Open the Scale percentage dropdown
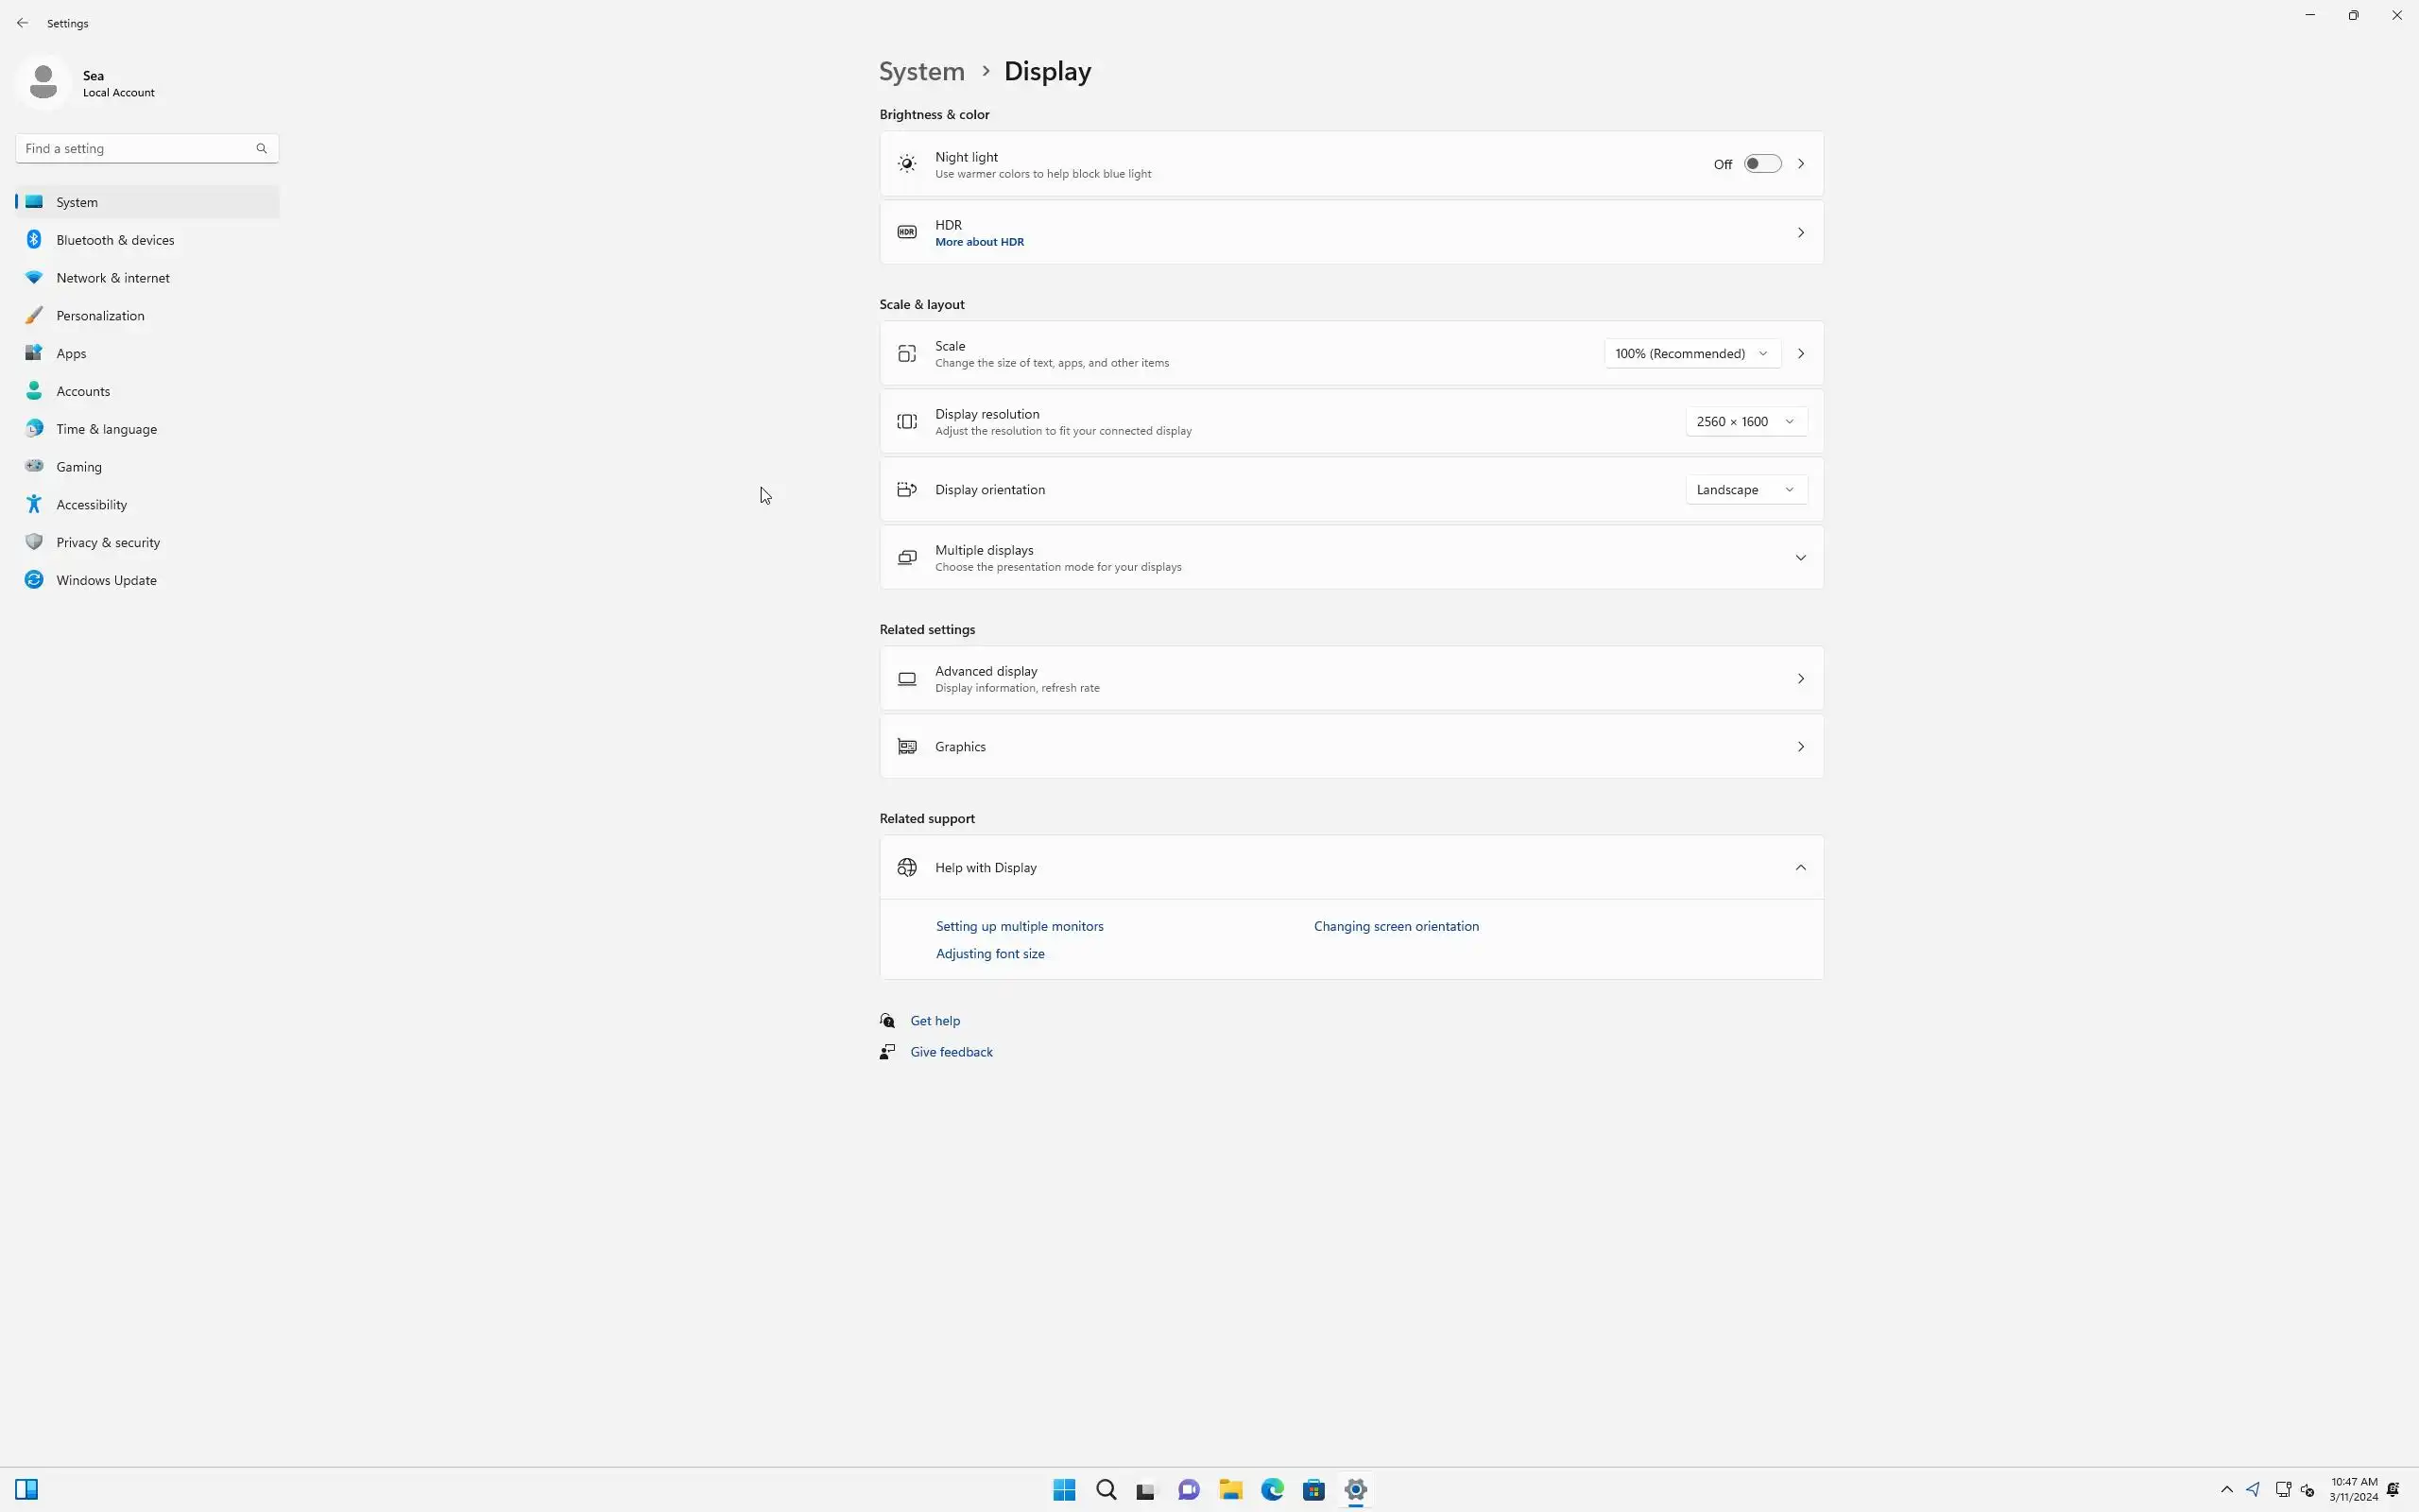The height and width of the screenshot is (1512, 2419). tap(1691, 353)
